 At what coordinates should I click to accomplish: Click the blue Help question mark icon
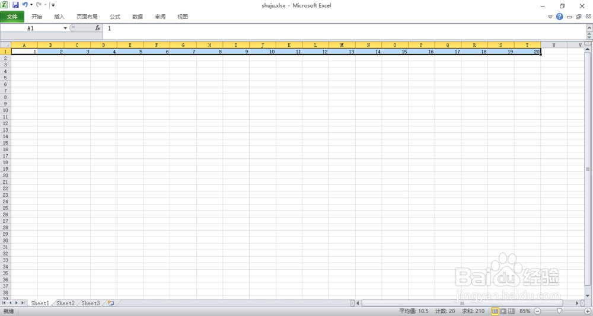pyautogui.click(x=560, y=17)
